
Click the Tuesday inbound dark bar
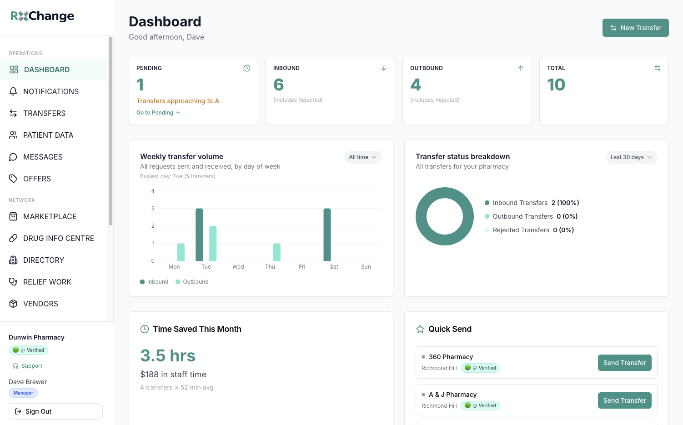point(199,235)
